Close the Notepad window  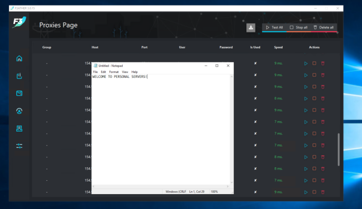(228, 66)
